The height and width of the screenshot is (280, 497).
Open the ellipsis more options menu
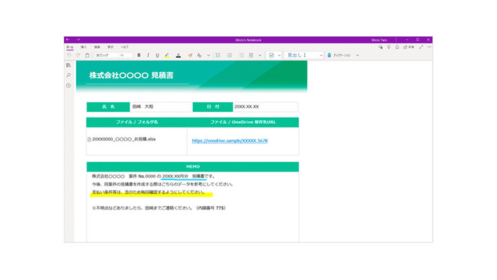[429, 47]
